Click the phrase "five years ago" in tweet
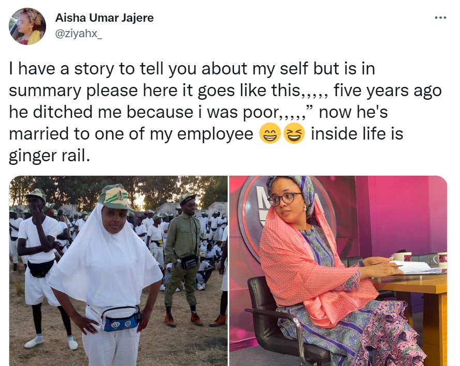The image size is (460, 366). point(388,90)
